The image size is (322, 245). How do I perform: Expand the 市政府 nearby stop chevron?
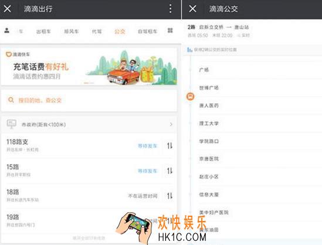[x=171, y=124]
